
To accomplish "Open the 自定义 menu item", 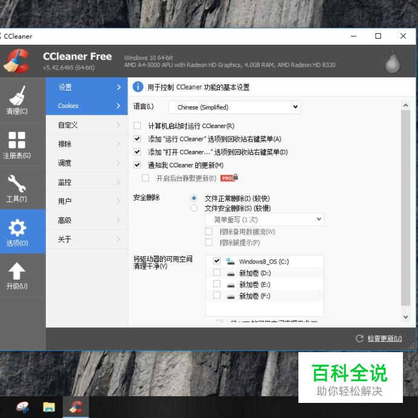I will (x=86, y=124).
